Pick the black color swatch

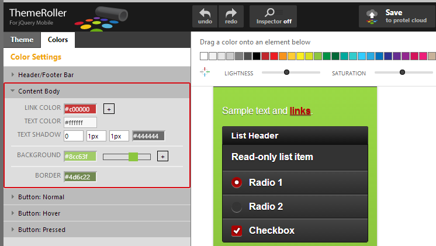coord(257,56)
